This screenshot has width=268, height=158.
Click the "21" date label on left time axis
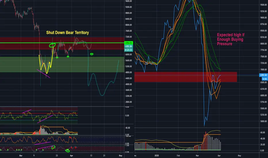(x=104, y=155)
